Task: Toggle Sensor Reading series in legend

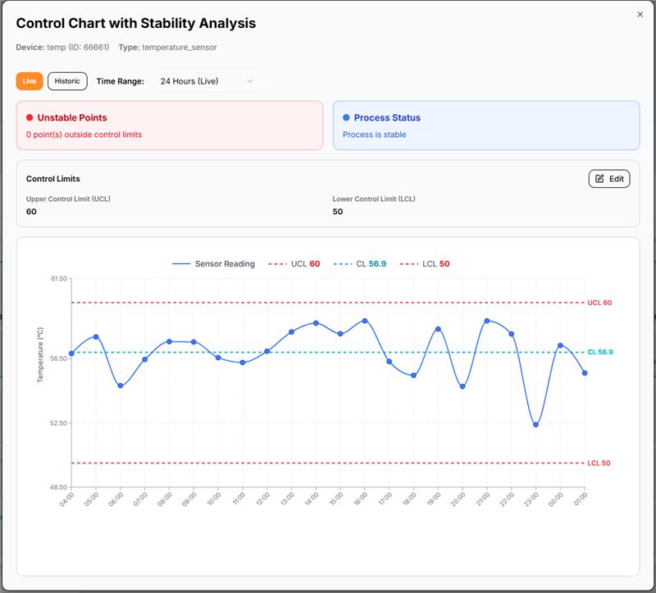Action: point(214,264)
